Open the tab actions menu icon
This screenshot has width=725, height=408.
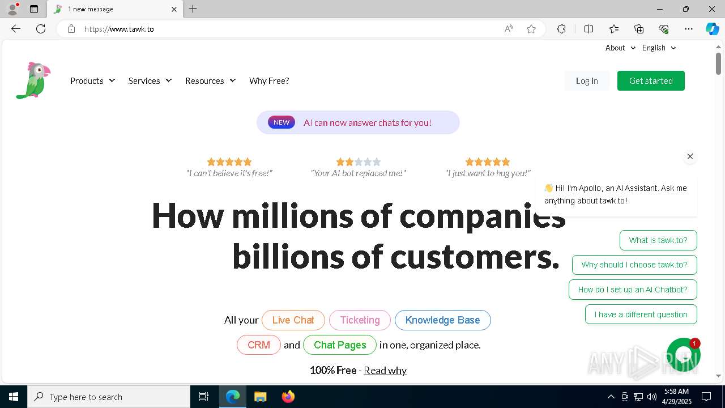(34, 9)
